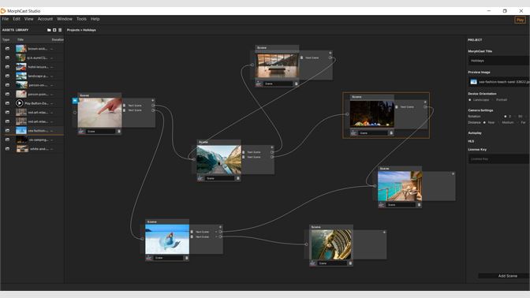This screenshot has width=530, height=298.
Task: Click the Duration column header in Assets Library
Action: point(58,39)
